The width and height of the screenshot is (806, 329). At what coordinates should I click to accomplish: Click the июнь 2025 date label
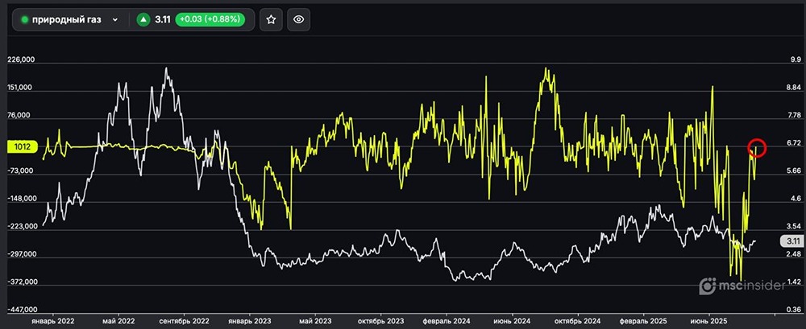708,321
